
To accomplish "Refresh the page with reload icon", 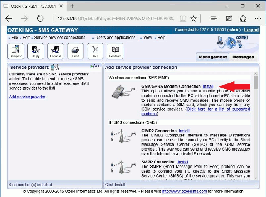I will [40, 18].
